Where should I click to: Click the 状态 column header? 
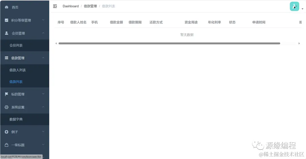pos(232,22)
